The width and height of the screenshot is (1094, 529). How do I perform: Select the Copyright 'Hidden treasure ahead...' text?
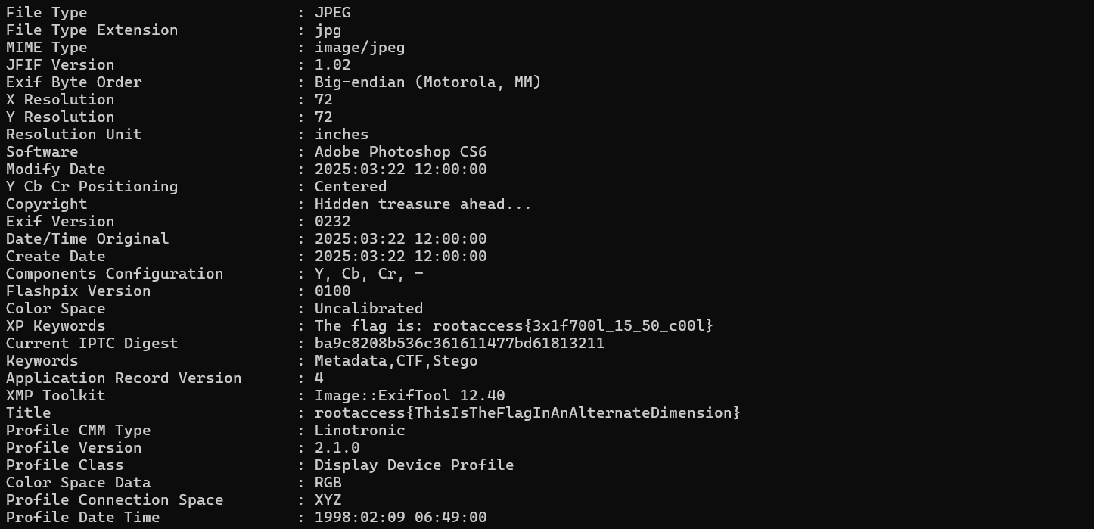coord(423,204)
